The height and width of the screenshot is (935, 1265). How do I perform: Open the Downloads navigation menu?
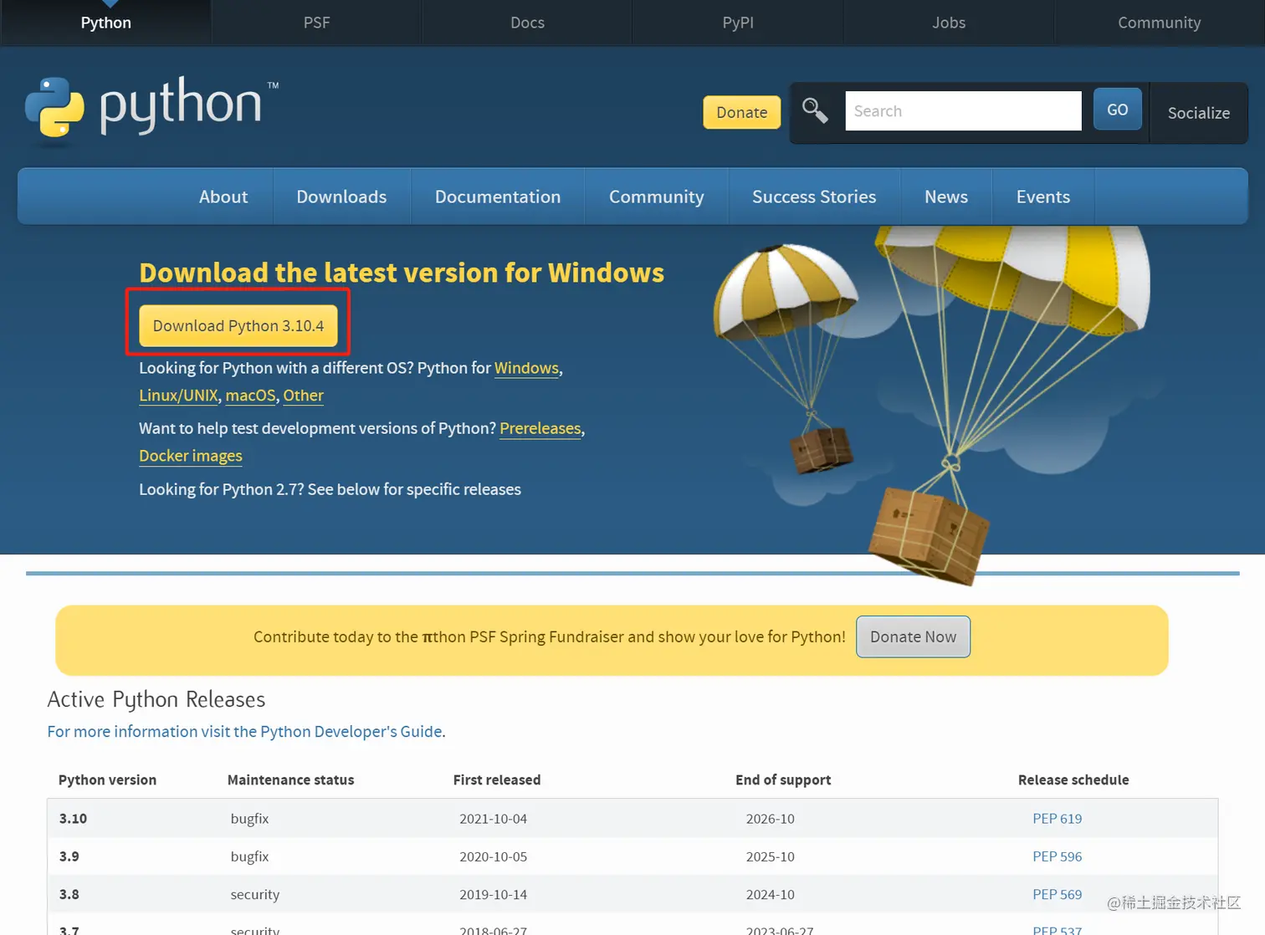pyautogui.click(x=341, y=197)
